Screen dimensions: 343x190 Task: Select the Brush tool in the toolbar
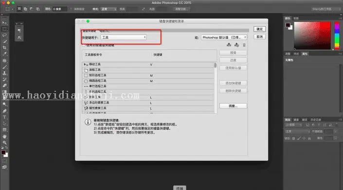(4, 67)
